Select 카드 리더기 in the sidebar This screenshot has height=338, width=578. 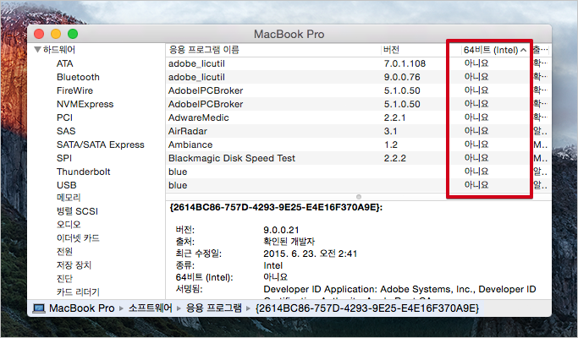click(78, 292)
